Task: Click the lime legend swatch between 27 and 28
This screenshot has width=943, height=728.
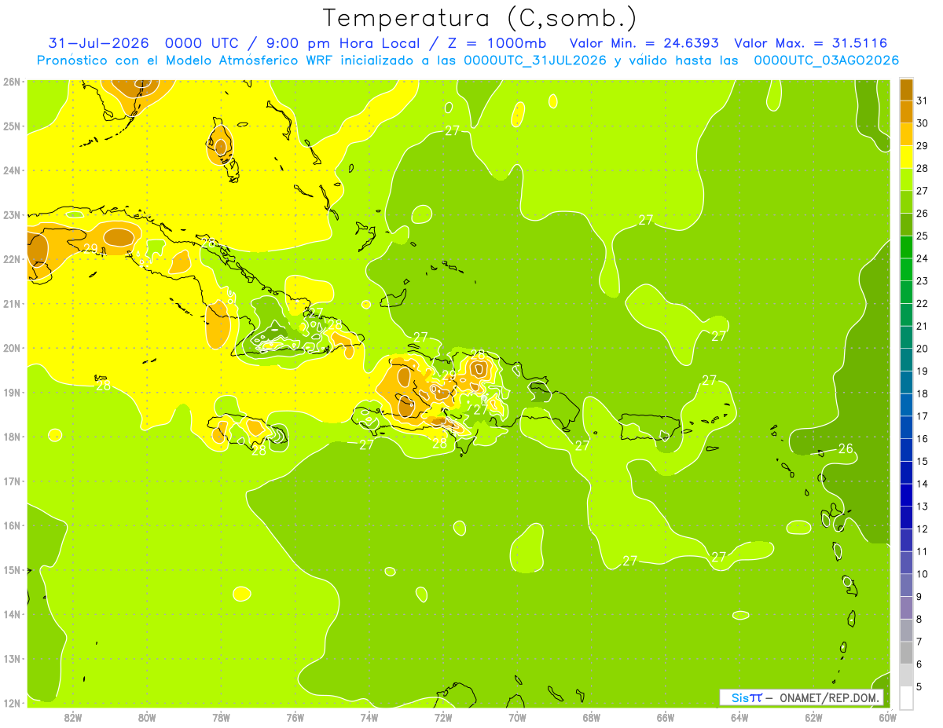Action: (x=906, y=180)
